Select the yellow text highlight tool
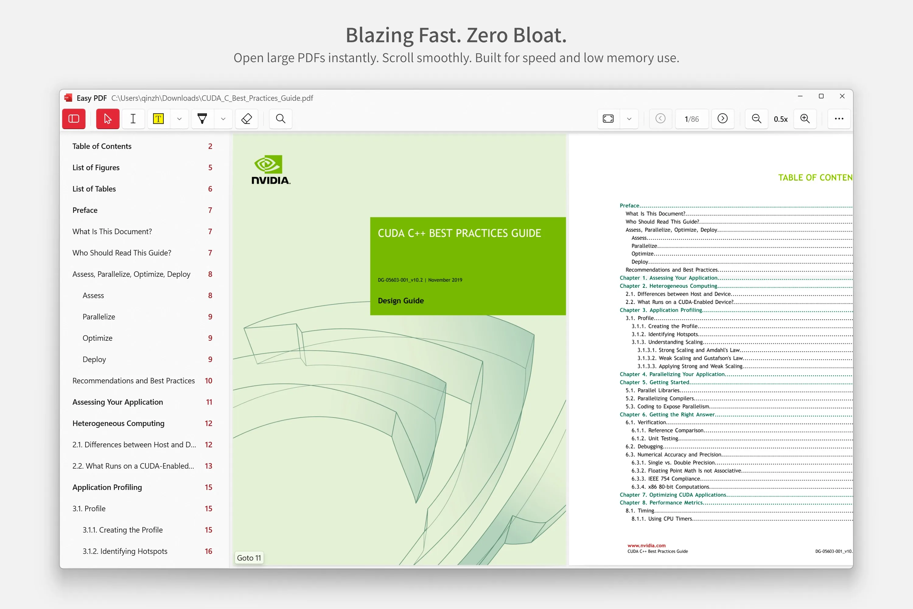The image size is (913, 609). pos(158,119)
